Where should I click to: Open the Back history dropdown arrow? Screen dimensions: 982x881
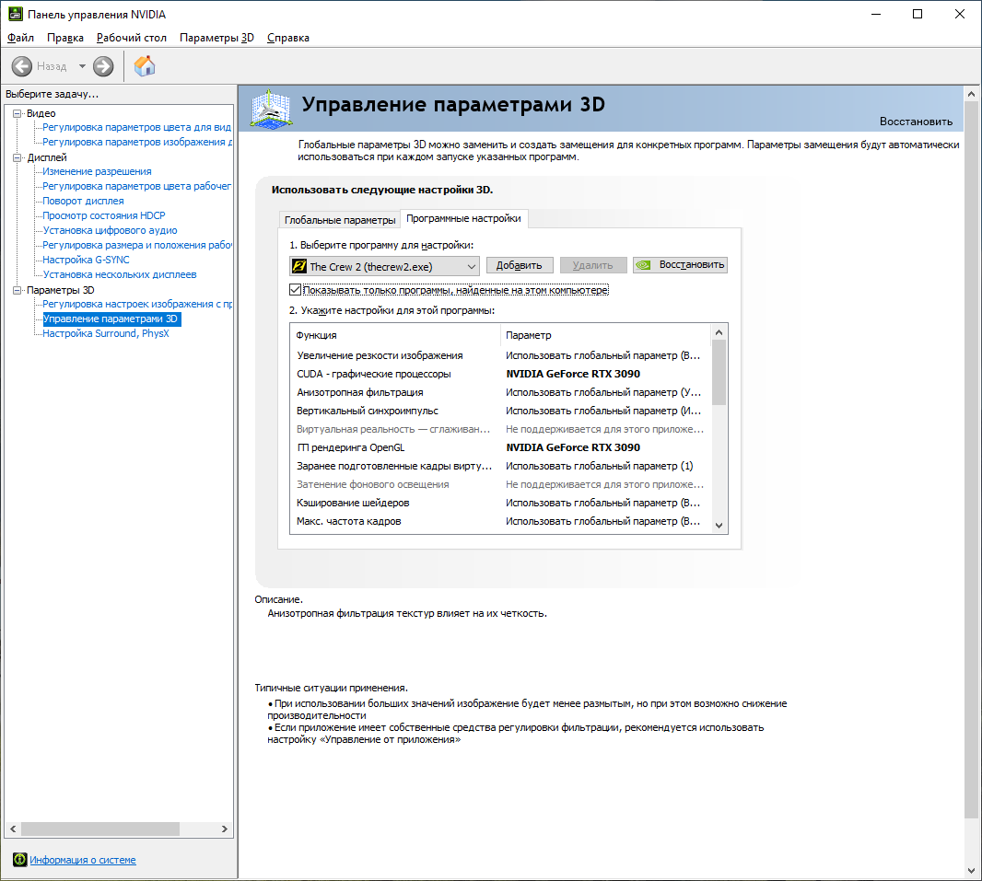click(x=82, y=66)
